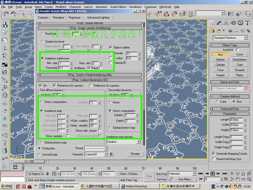Select the Space Warps wave icon
The width and height of the screenshot is (253, 190).
pos(242,31)
